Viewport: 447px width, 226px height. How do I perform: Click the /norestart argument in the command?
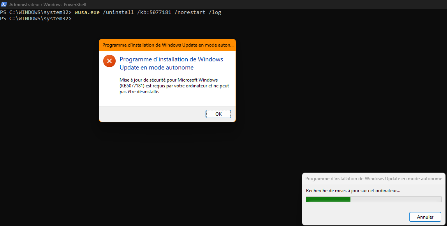(190, 12)
